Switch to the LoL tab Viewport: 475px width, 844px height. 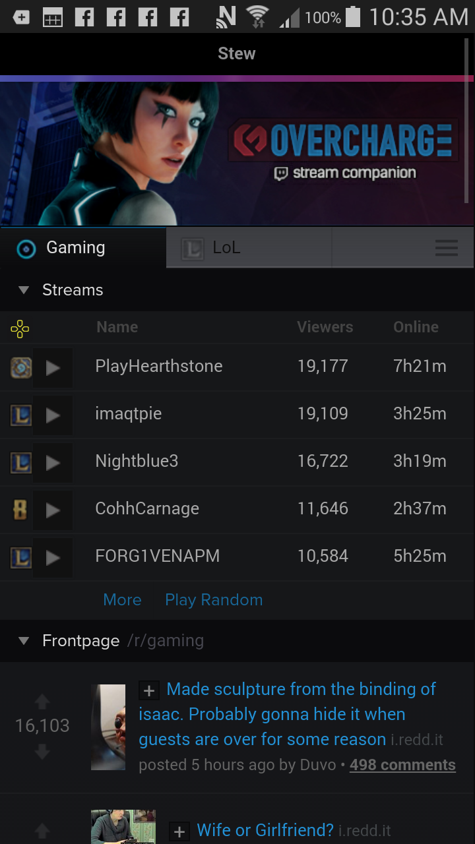227,247
